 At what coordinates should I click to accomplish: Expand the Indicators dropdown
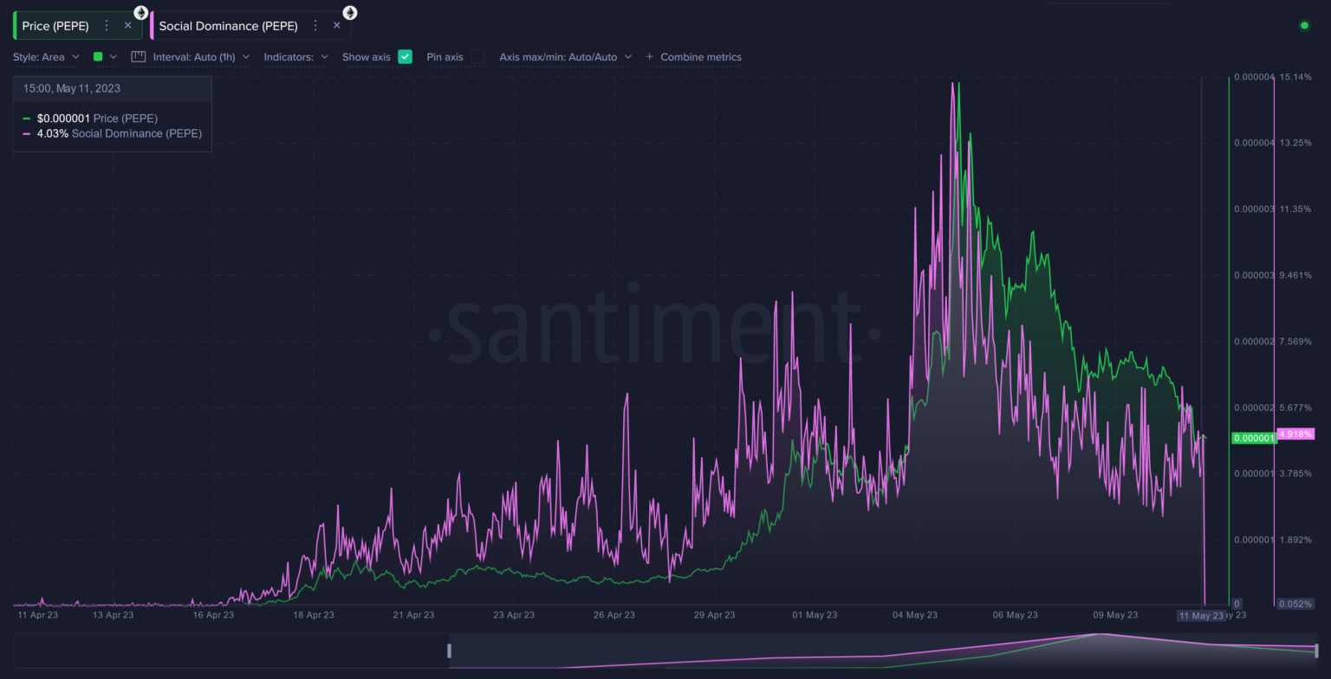click(295, 57)
